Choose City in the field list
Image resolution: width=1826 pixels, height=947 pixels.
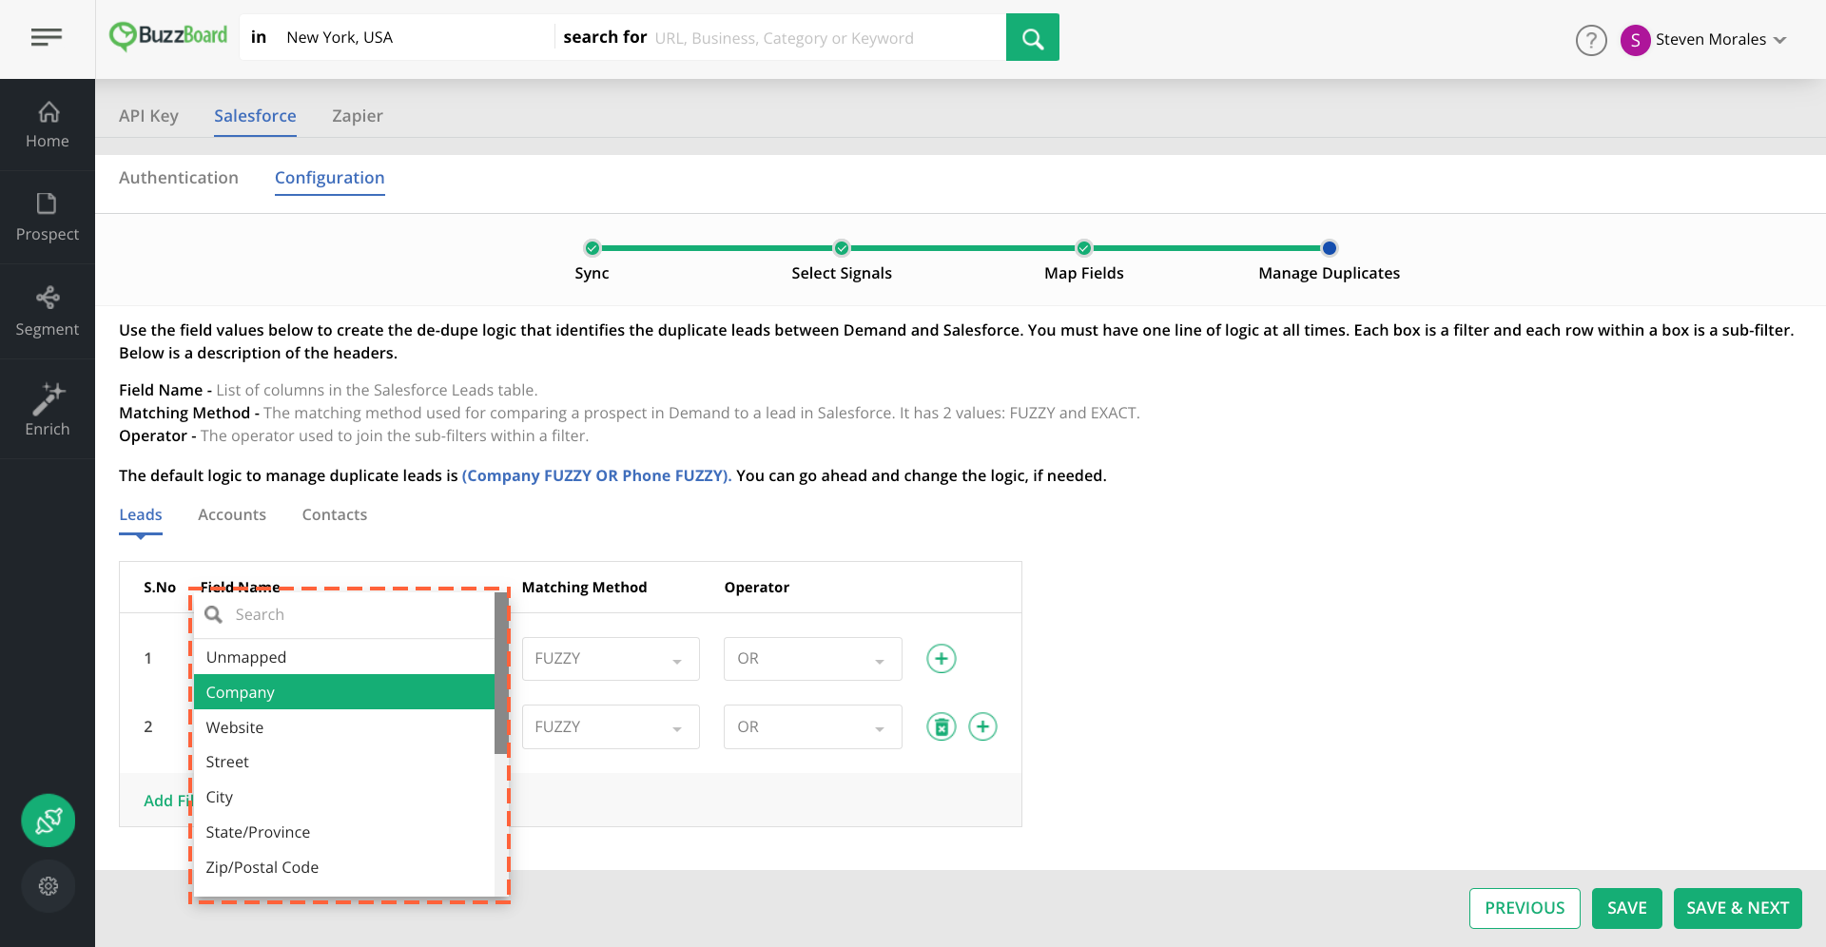point(344,797)
